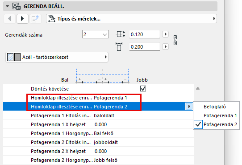
Task: Choose checked Pofagerenda 2 in popup menu
Action: point(216,124)
